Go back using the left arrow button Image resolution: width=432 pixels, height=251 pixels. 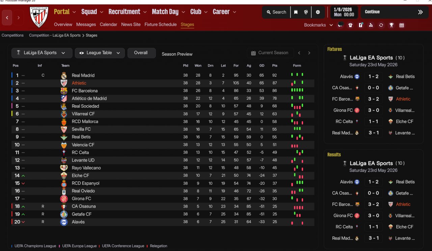pos(7,18)
